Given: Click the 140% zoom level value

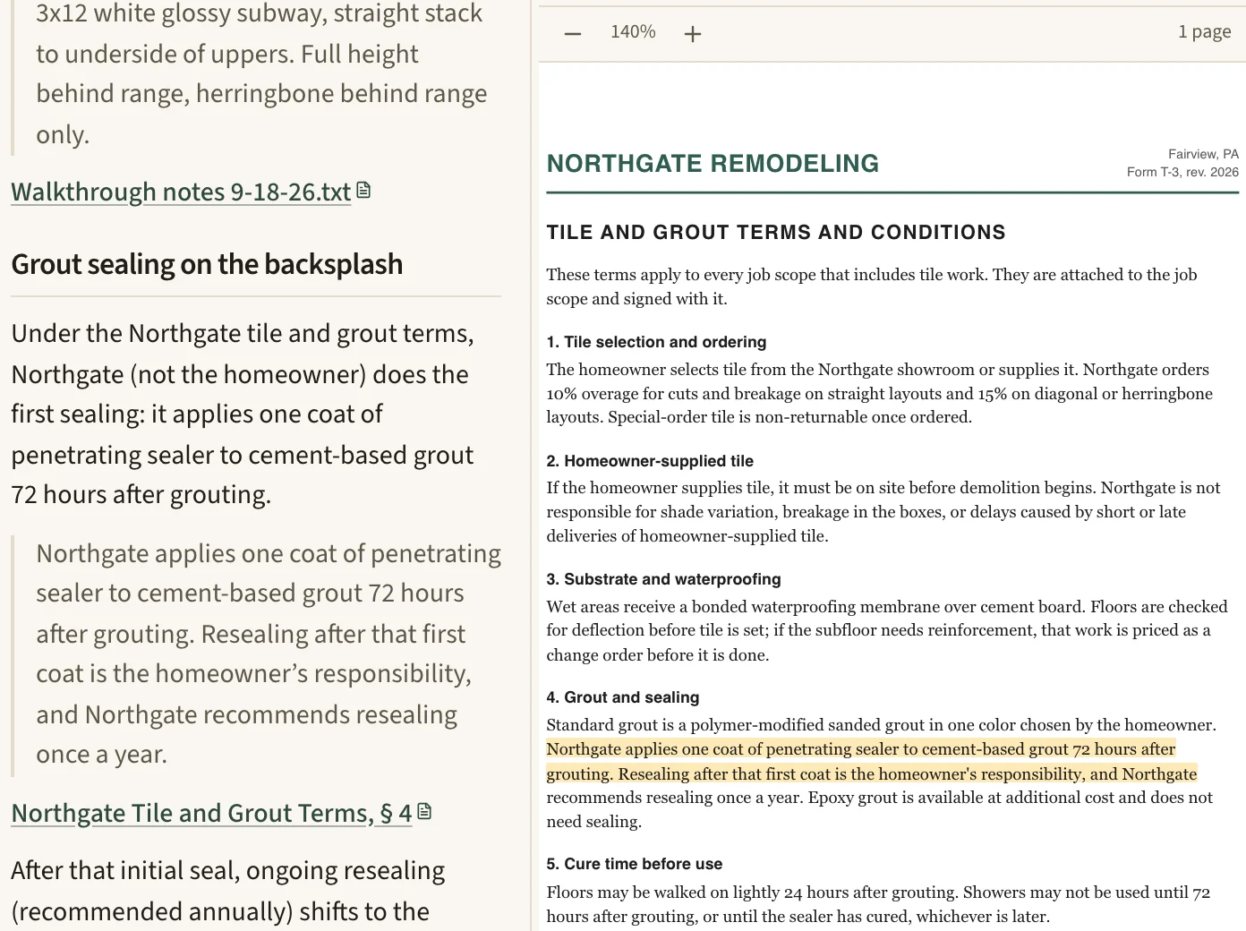Looking at the screenshot, I should coord(633,32).
